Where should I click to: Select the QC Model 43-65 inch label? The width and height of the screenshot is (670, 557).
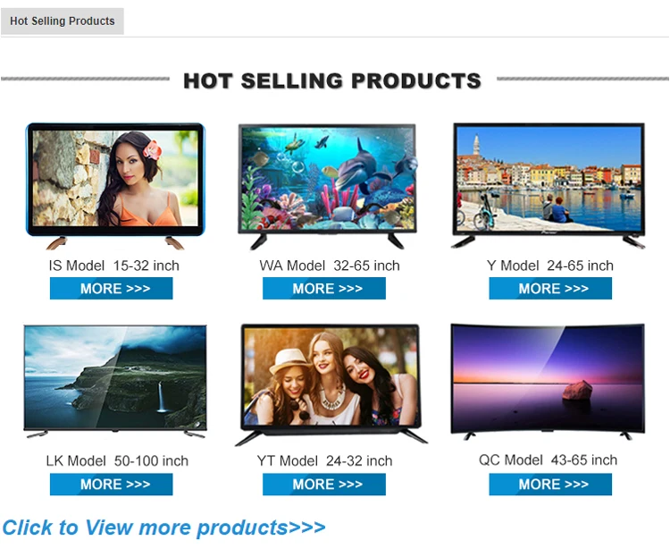(548, 460)
